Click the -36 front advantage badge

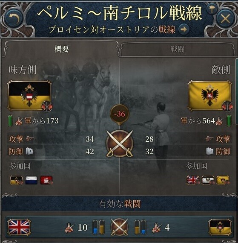coord(120,114)
